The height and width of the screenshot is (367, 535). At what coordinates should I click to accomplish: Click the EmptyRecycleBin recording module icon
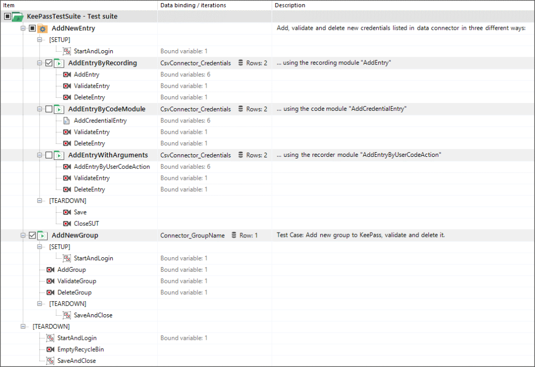[51, 349]
